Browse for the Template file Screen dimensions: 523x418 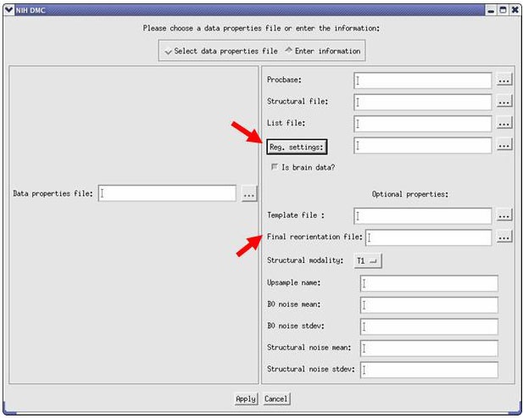click(x=504, y=215)
